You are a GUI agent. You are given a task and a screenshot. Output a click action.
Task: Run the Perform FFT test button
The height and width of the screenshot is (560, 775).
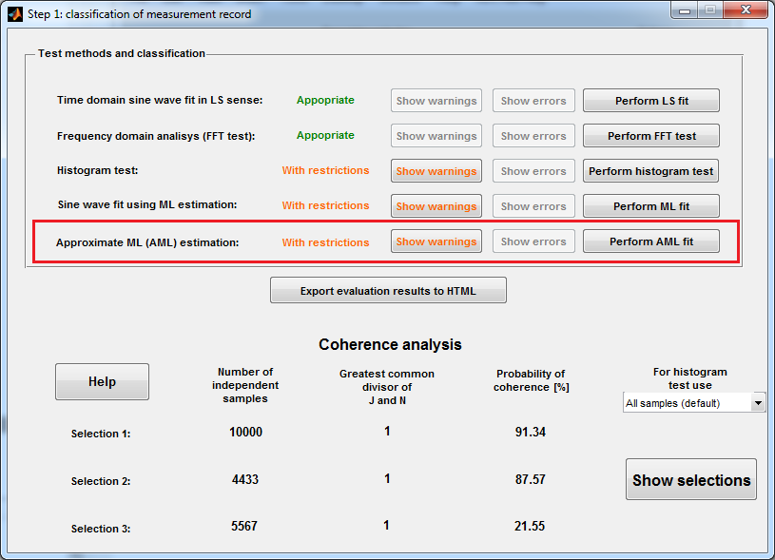point(651,136)
